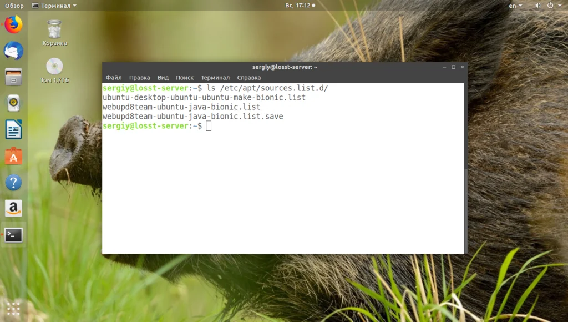Image resolution: width=568 pixels, height=322 pixels.
Task: Minimize the terminal window
Action: click(x=444, y=67)
